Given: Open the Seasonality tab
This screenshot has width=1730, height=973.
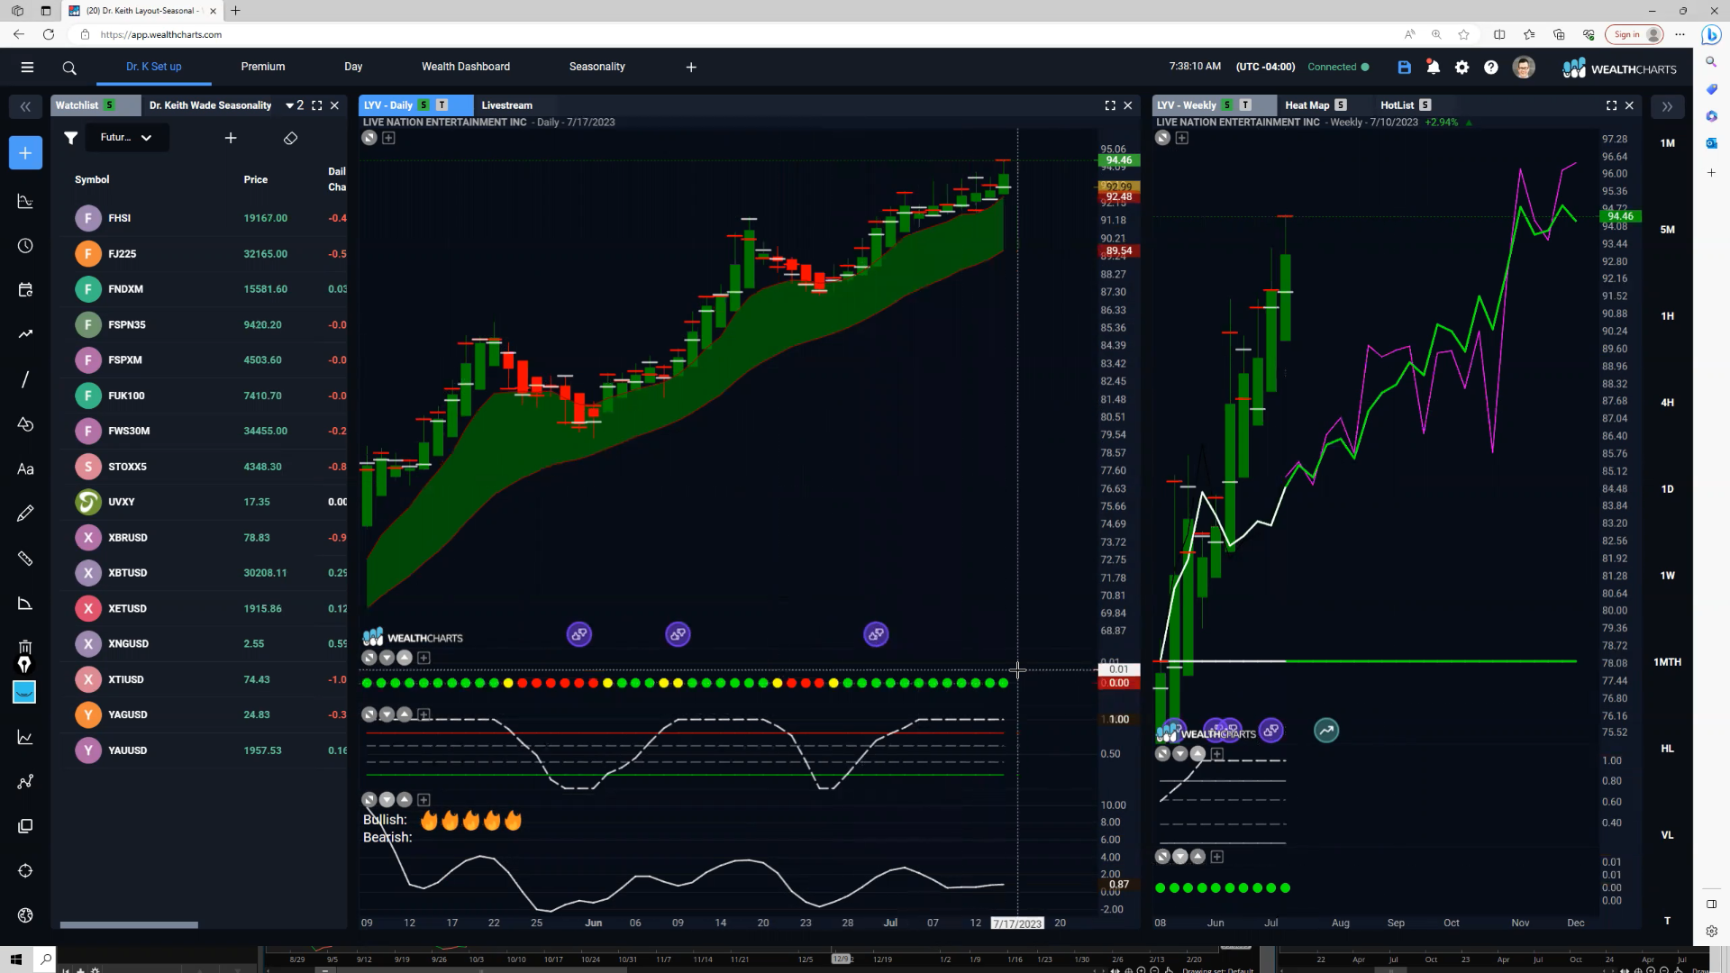Looking at the screenshot, I should [x=596, y=67].
